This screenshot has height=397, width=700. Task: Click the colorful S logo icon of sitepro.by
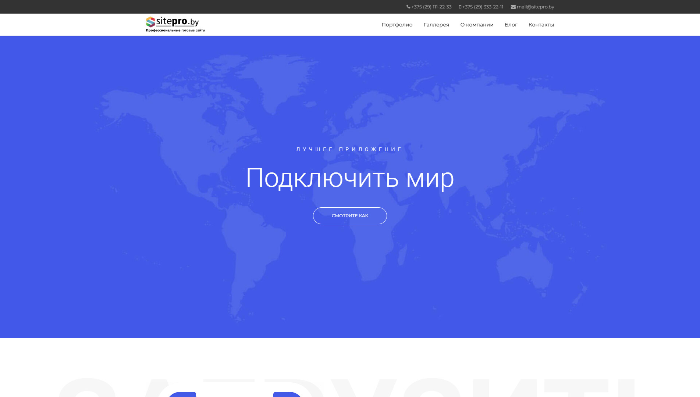tap(149, 22)
